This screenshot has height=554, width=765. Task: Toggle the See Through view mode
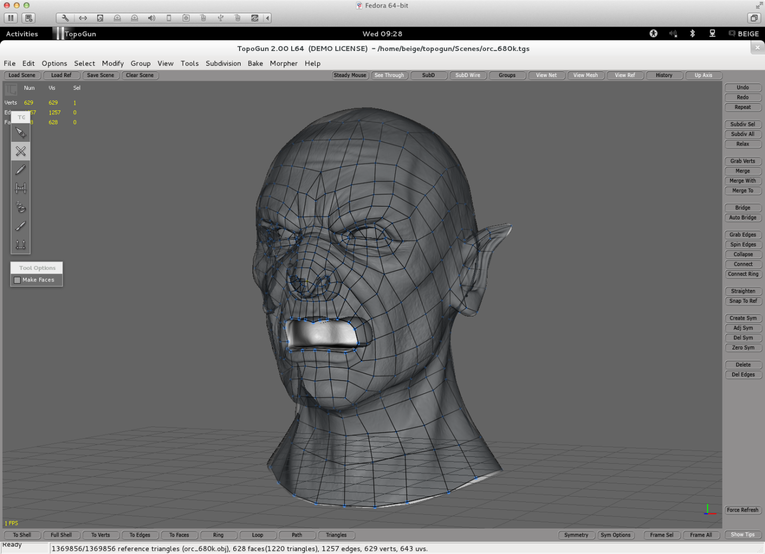coord(389,75)
